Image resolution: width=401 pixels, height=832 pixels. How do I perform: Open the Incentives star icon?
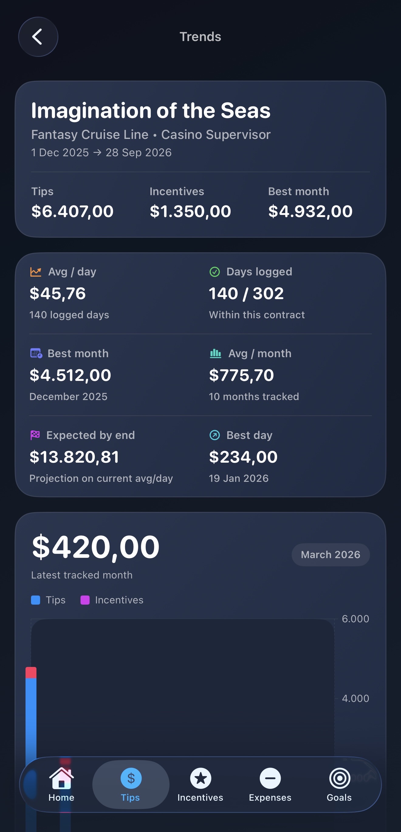tap(200, 778)
